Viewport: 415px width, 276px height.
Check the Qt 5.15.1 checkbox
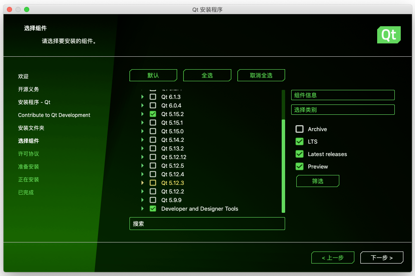[153, 123]
